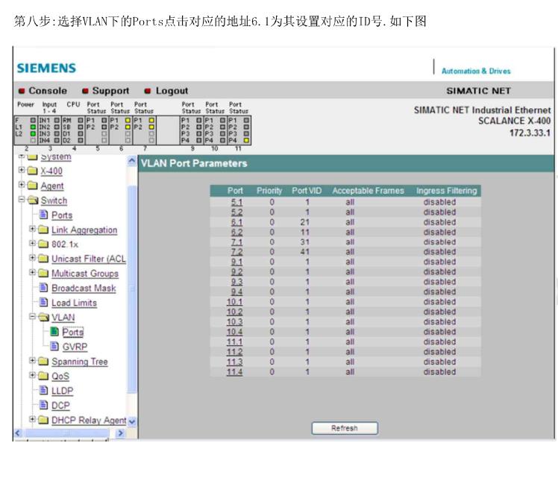Collapse the VLAN tree node
558x484 pixels.
[33, 318]
